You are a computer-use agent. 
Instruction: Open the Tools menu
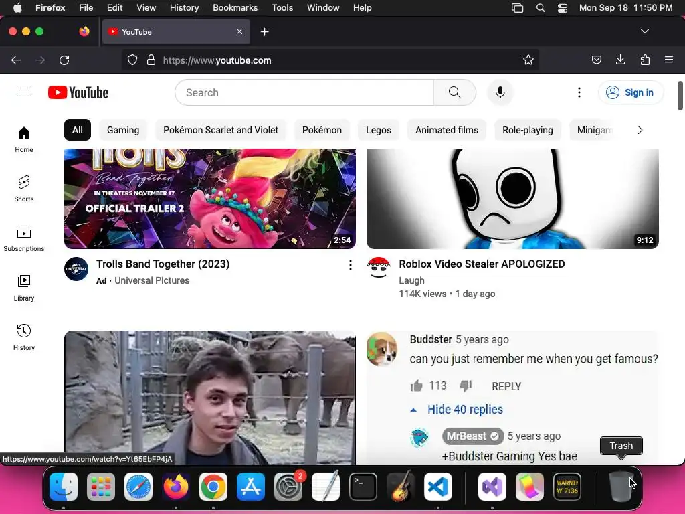point(282,7)
